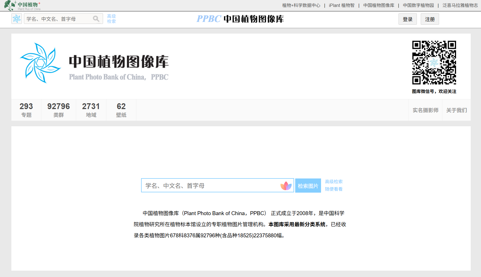Viewport: 481px width, 277px height.
Task: Go to 实名摄影师 photographers page
Action: [425, 110]
